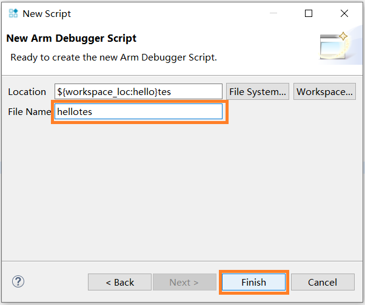Viewport: 365px width, 305px height.
Task: Click the greyed-out Next button
Action: click(x=184, y=282)
